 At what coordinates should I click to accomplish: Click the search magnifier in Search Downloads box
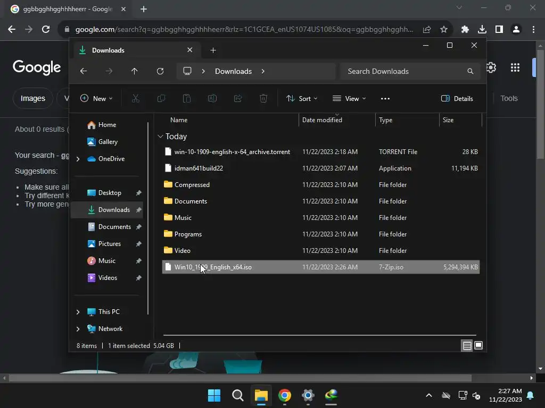[x=470, y=71]
